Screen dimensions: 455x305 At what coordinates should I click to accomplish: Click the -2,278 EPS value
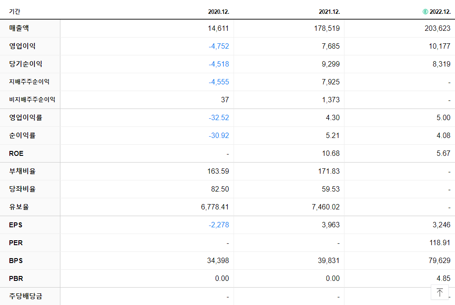219,225
